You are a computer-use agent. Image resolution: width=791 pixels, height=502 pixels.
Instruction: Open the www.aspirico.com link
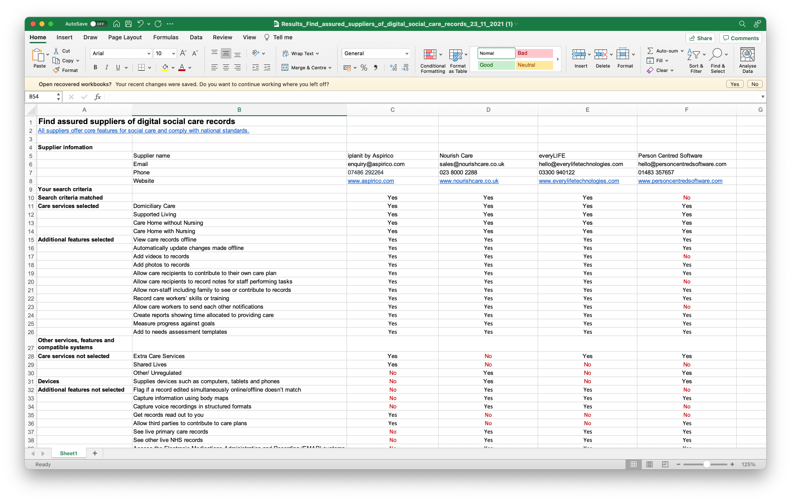(x=371, y=181)
